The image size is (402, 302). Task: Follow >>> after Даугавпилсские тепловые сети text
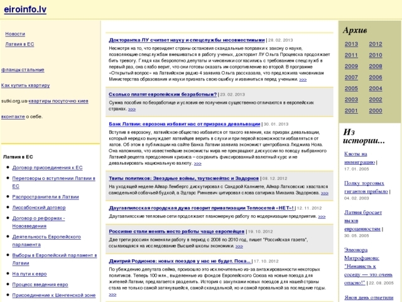click(x=322, y=216)
